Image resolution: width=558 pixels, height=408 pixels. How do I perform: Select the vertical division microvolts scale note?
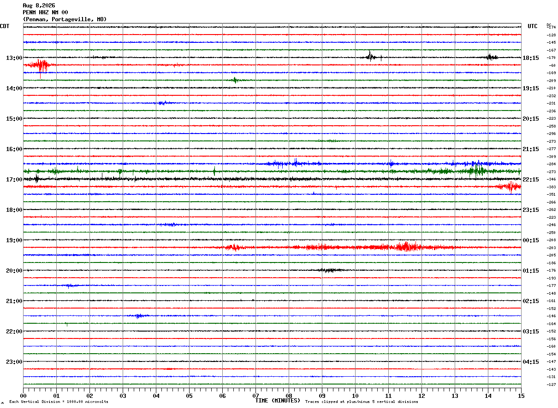[x=59, y=402]
